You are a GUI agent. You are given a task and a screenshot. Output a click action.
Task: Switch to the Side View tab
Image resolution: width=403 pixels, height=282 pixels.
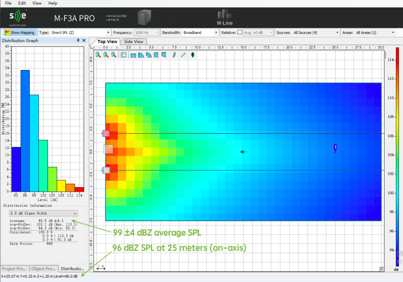(x=133, y=42)
